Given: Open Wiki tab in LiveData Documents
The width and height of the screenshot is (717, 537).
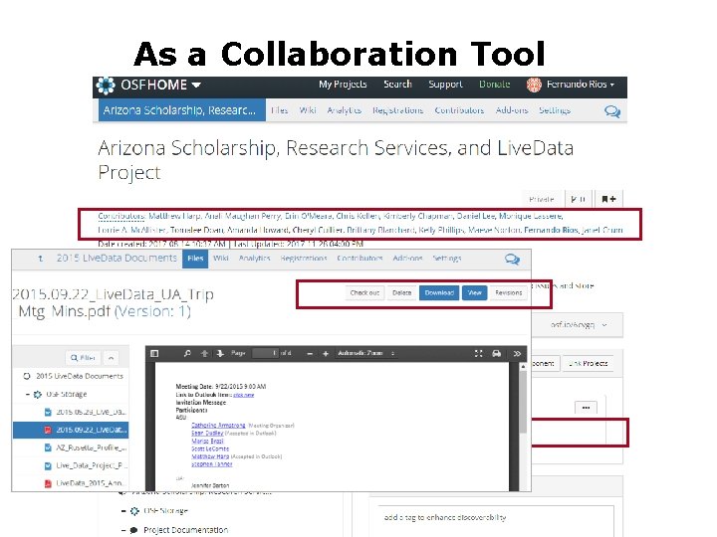Looking at the screenshot, I should 221,258.
